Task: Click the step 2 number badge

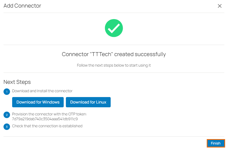Action: [x=7, y=115]
